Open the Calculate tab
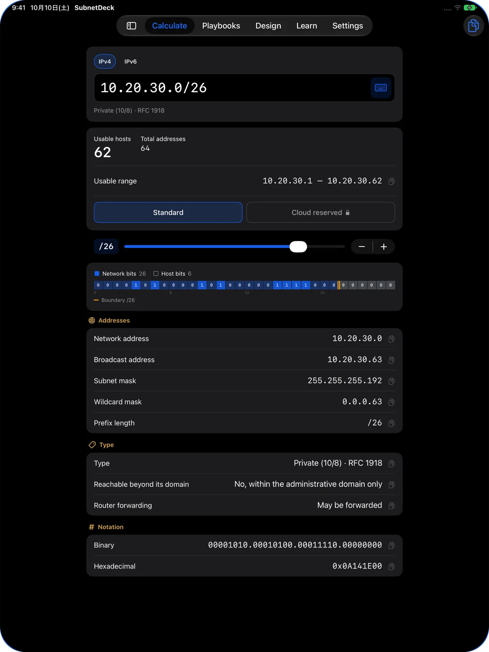Viewport: 489px width, 652px height. pos(170,26)
